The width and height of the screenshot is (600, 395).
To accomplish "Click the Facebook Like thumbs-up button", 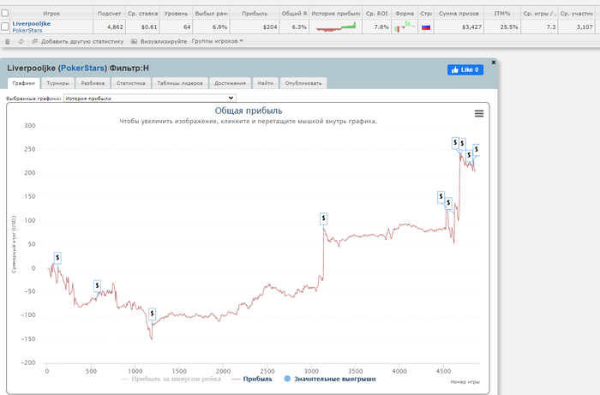I will [465, 69].
